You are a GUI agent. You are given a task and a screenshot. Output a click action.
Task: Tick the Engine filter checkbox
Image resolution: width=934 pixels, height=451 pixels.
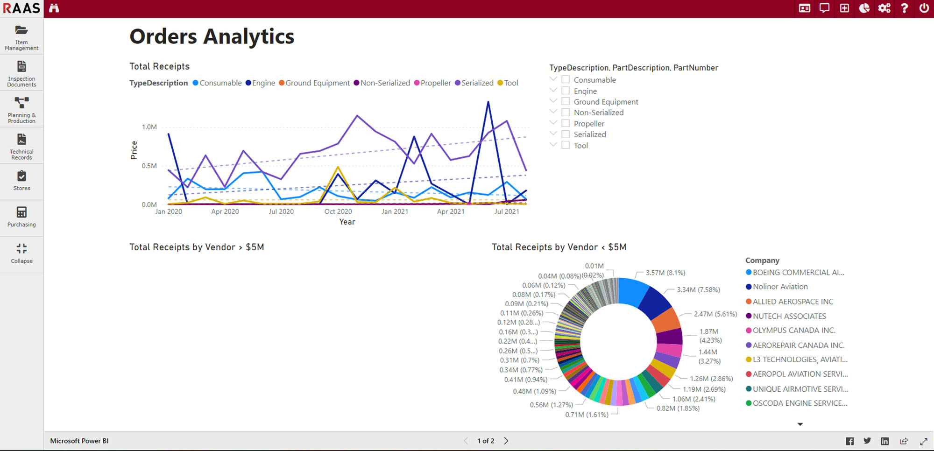(x=566, y=91)
